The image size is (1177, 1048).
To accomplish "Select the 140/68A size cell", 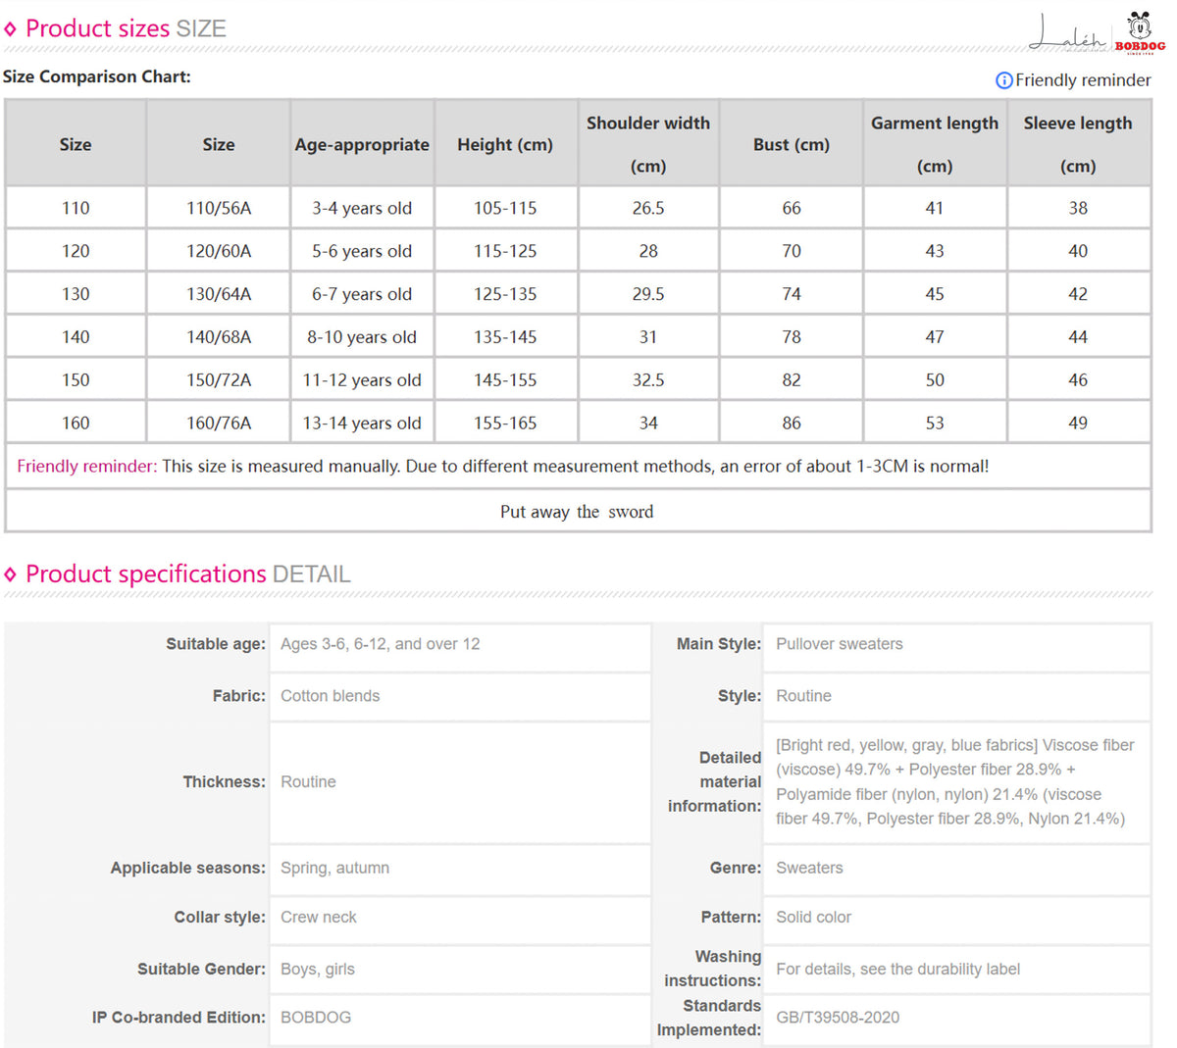I will click(x=219, y=337).
